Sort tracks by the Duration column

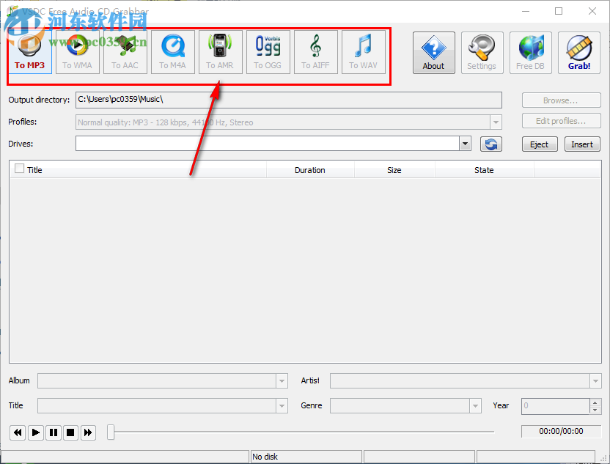point(309,169)
